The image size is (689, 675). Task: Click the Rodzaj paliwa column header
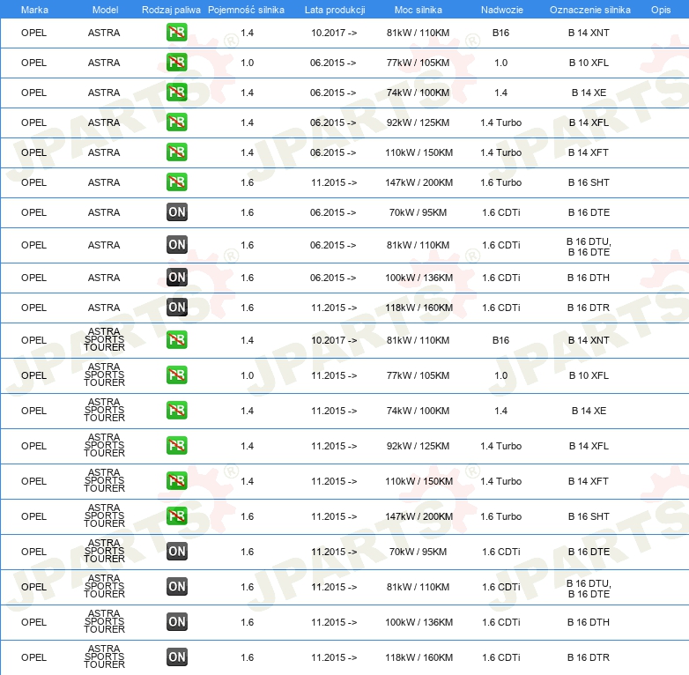(x=171, y=9)
